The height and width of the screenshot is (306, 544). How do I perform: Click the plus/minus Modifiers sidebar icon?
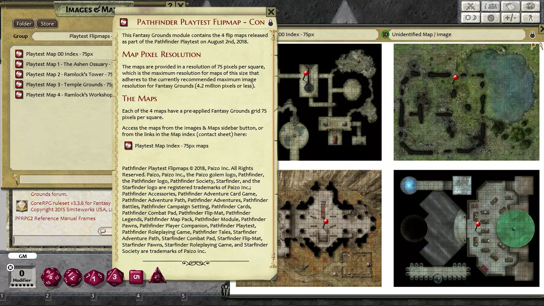coord(510,18)
